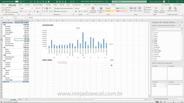Open the Estado chart filter button
184x103 pixels.
[45, 60]
